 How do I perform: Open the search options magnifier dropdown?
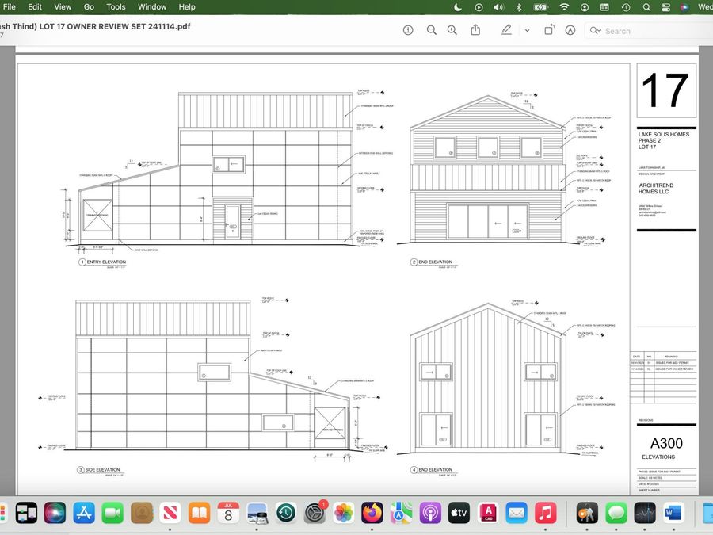(x=595, y=30)
